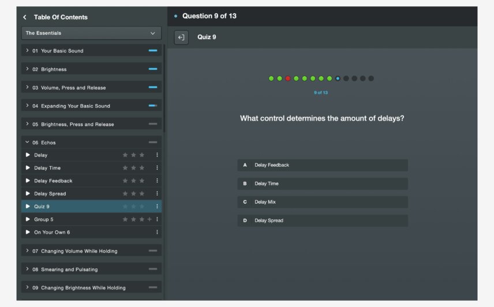The height and width of the screenshot is (307, 494).
Task: Click the progress bar for chapter 01
Action: coord(153,50)
